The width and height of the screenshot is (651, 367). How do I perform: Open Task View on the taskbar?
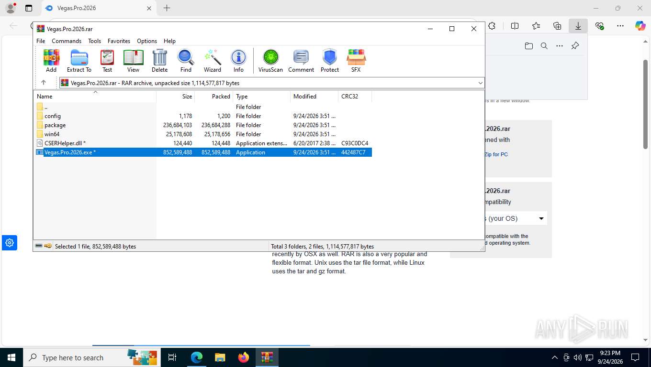[x=172, y=357]
